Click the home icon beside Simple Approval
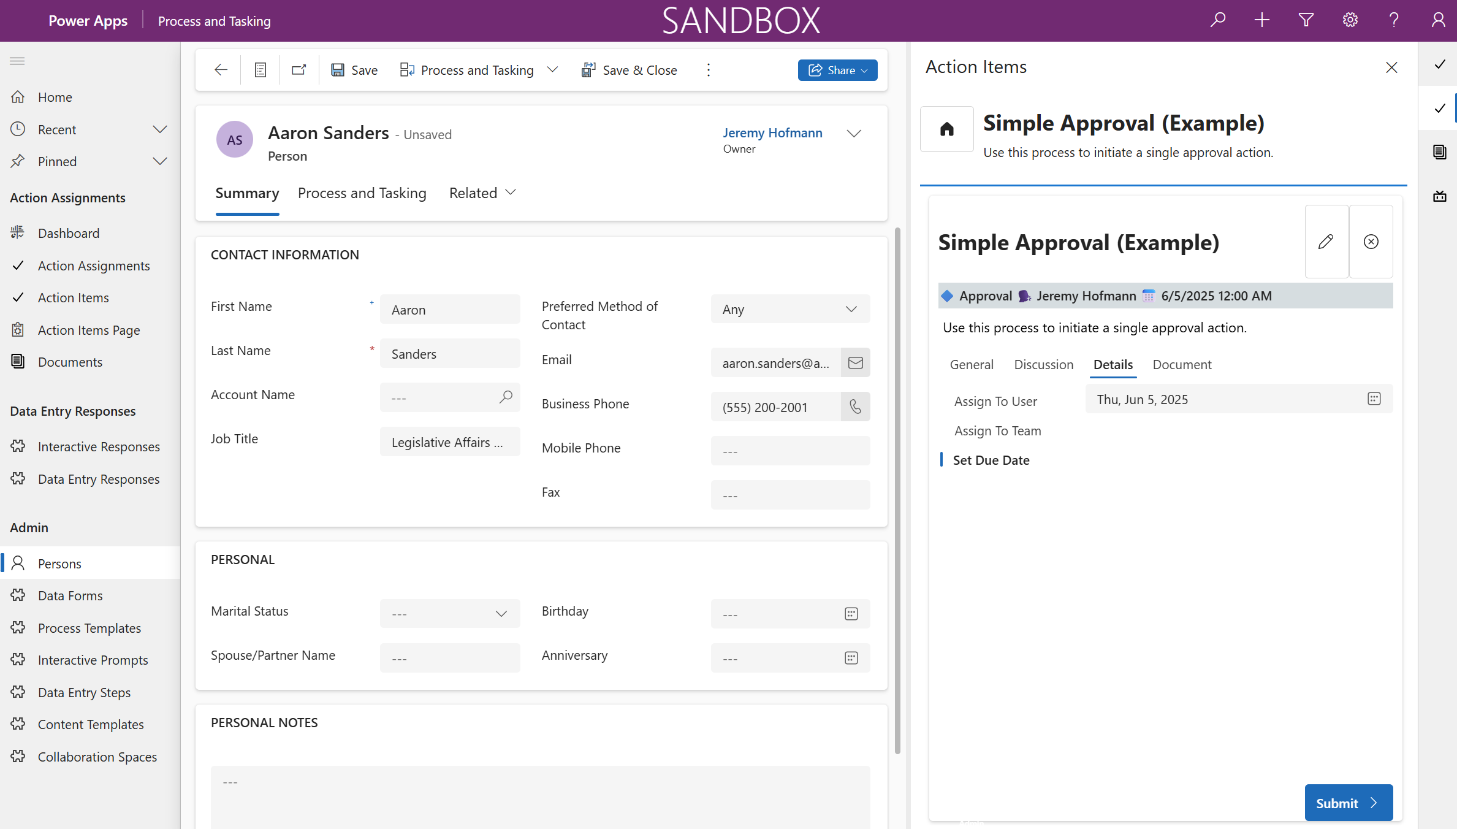Image resolution: width=1457 pixels, height=829 pixels. [946, 129]
